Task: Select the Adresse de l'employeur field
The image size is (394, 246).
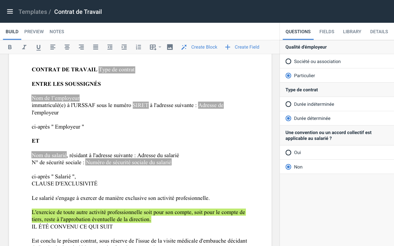Action: click(211, 105)
